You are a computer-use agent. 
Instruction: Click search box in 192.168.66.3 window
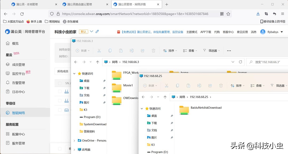[267, 62]
